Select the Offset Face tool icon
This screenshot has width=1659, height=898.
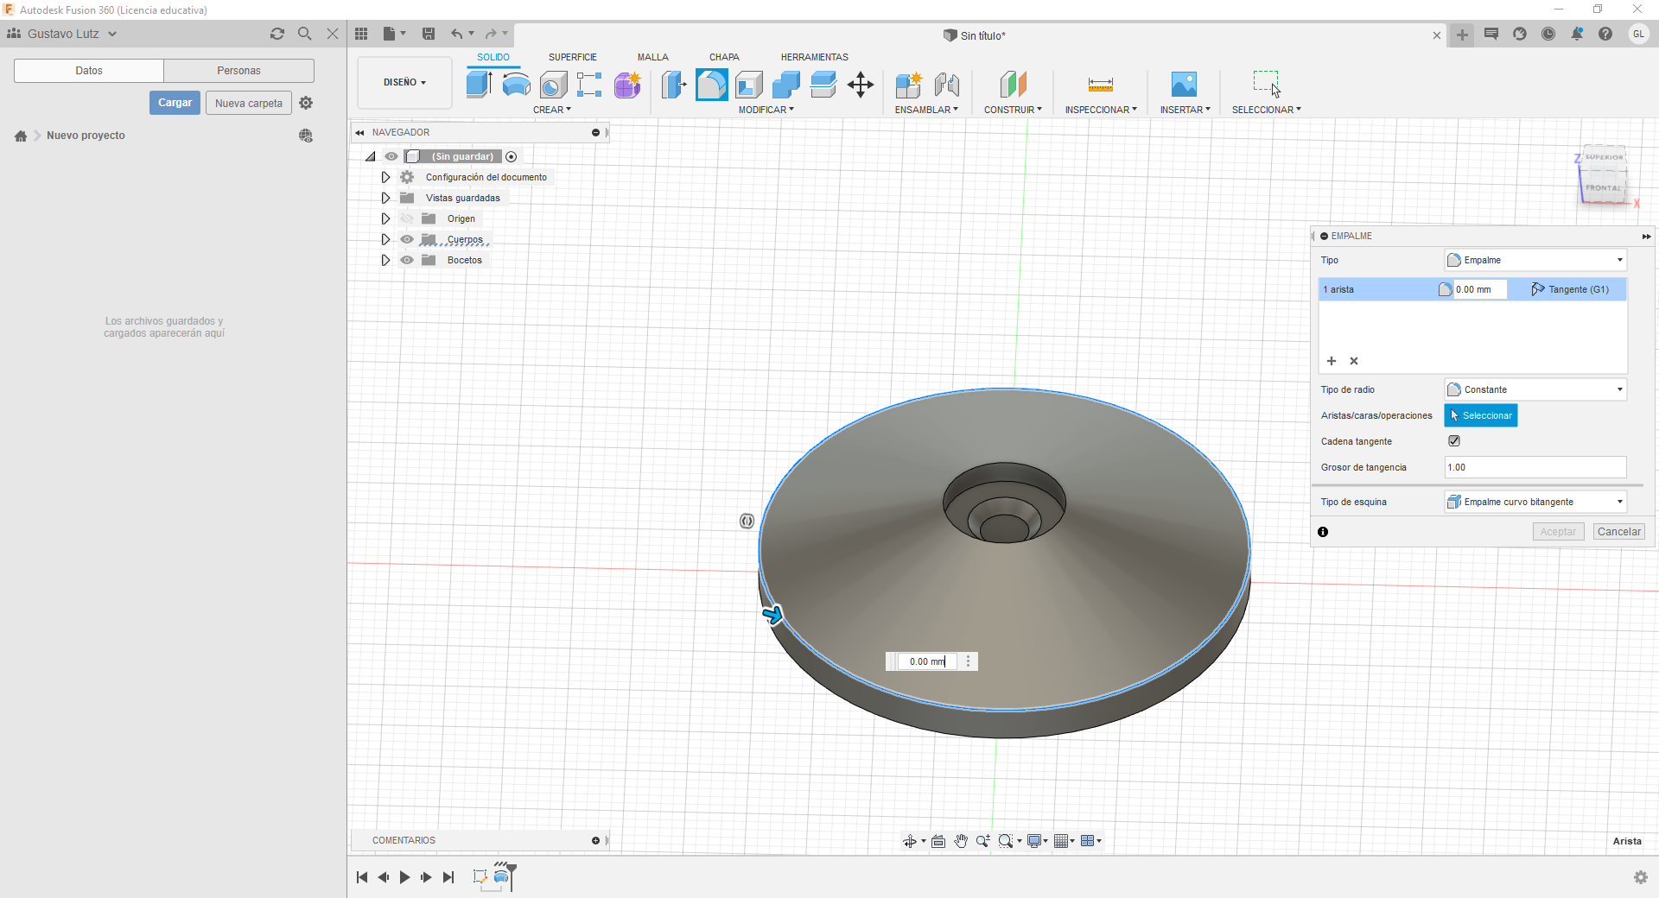click(x=823, y=85)
